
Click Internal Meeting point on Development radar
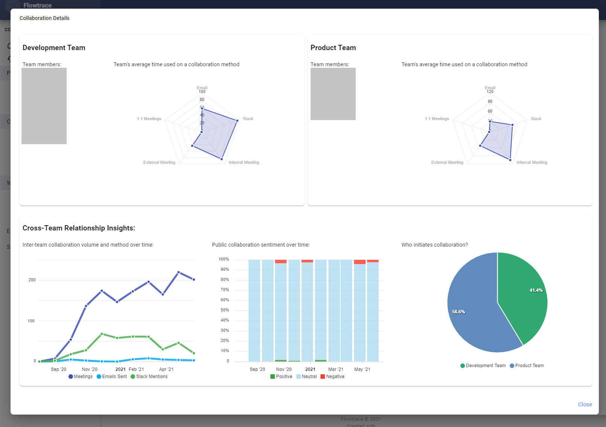tap(222, 159)
